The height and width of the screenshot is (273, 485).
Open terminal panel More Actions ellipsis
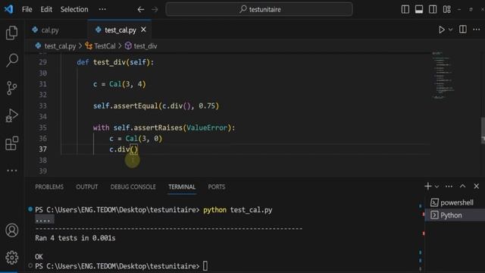449,187
